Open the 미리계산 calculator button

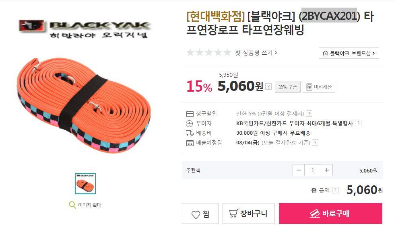319,87
